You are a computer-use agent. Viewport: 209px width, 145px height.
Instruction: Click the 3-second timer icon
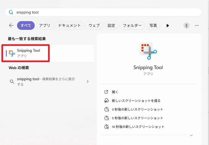107,109
